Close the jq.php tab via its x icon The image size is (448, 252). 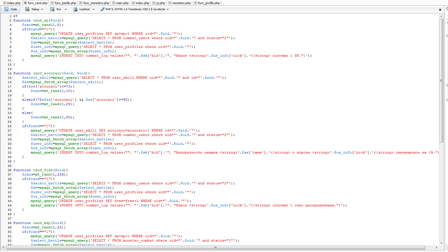click(x=154, y=3)
